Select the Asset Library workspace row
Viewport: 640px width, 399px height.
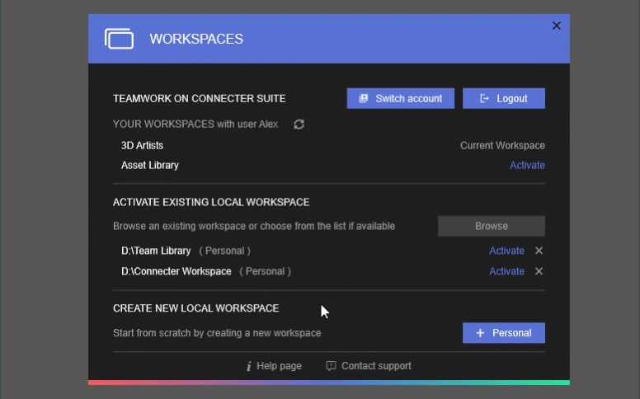(x=328, y=165)
